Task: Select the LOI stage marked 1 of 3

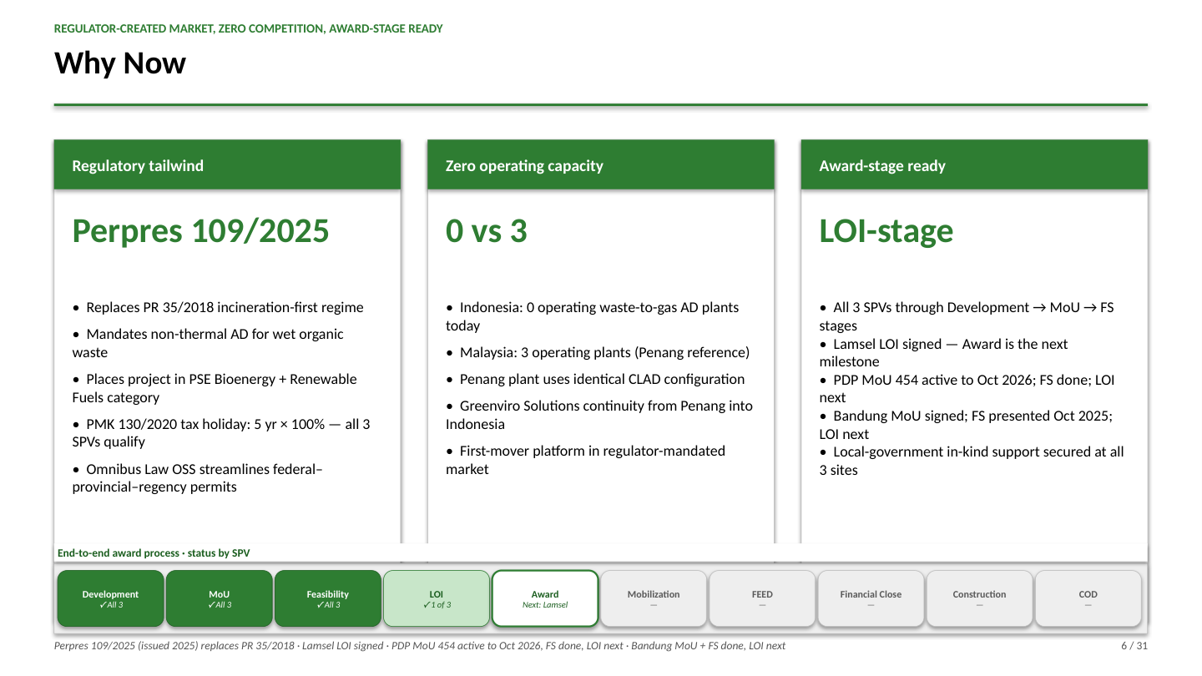Action: point(437,598)
